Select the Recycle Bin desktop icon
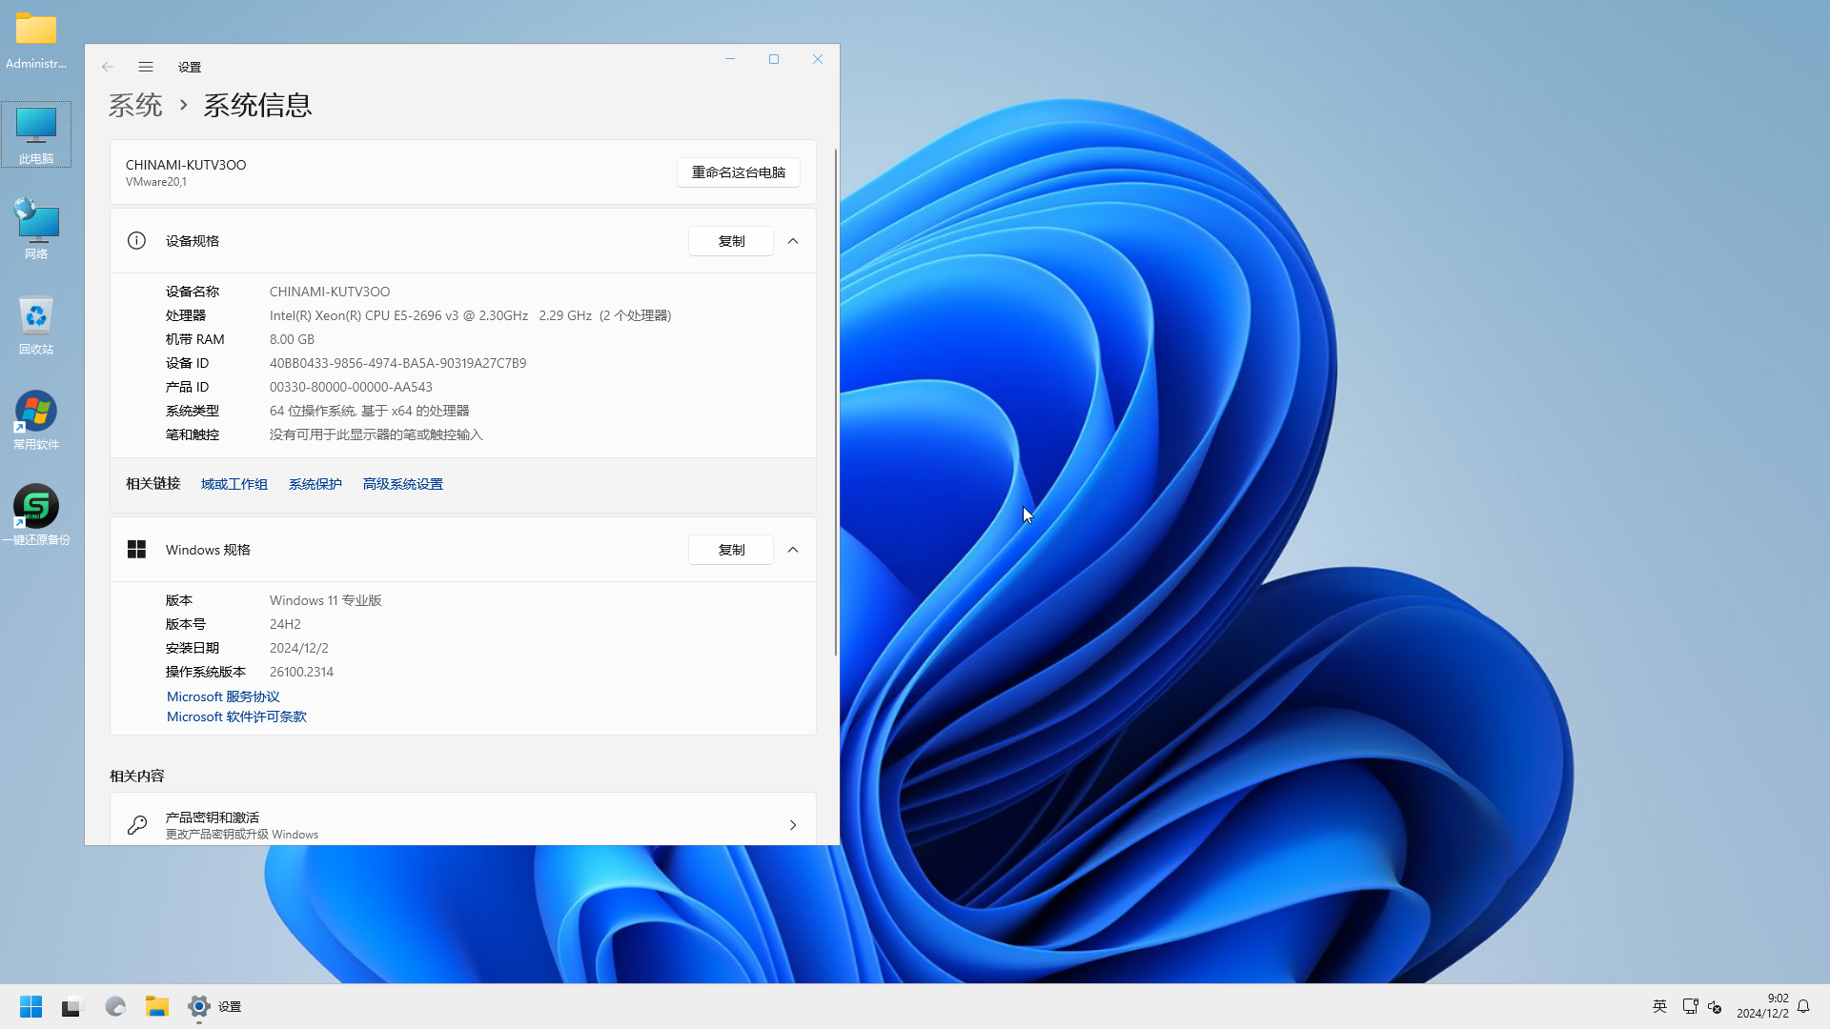The width and height of the screenshot is (1830, 1029). pos(36,325)
